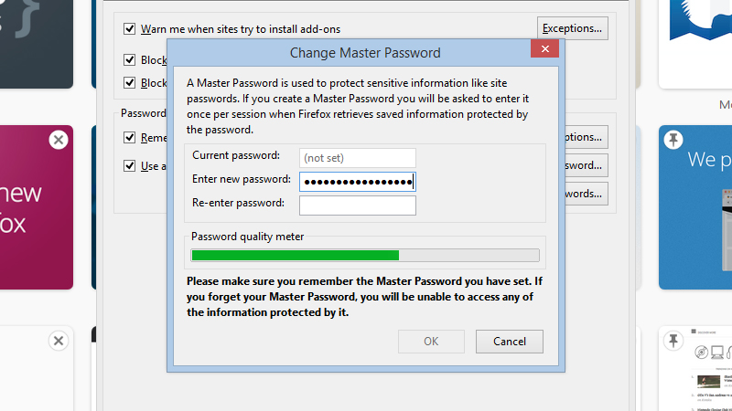Open the partially hidden password Exceptions button
Screen dimensions: 732x411
[x=587, y=137]
